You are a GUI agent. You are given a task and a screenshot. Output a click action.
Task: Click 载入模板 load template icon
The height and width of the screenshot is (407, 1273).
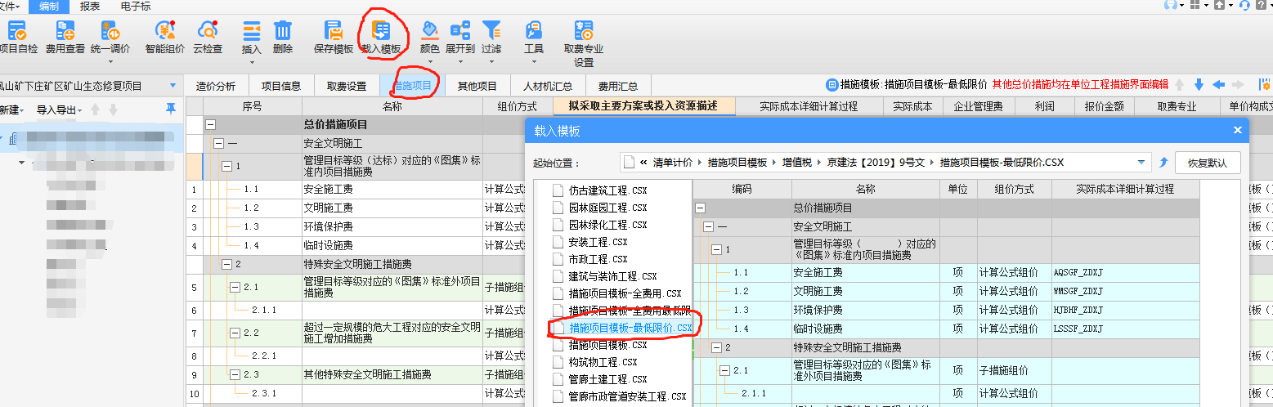[x=381, y=31]
